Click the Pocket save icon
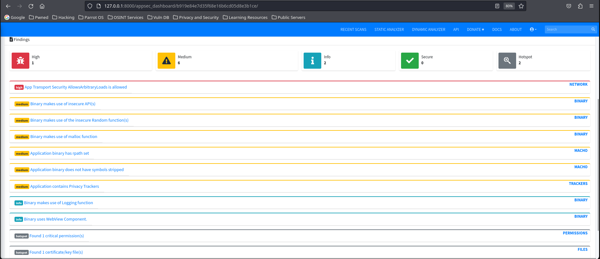This screenshot has height=259, width=600. point(569,6)
